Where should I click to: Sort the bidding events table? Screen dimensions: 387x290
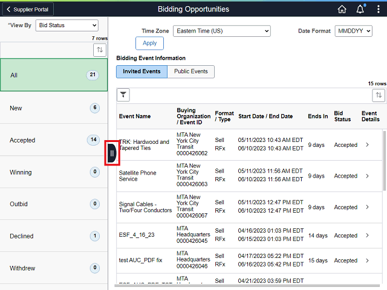[379, 95]
